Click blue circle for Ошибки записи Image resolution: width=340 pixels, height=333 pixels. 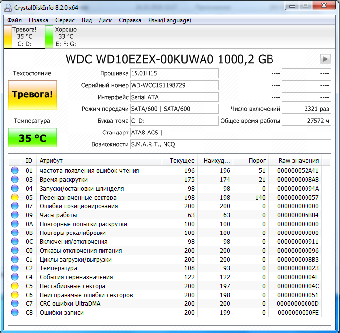coord(15,313)
